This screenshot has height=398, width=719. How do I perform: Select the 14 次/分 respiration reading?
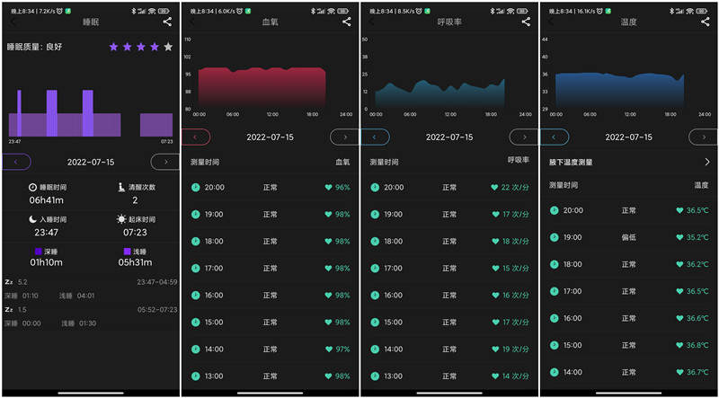[x=515, y=376]
